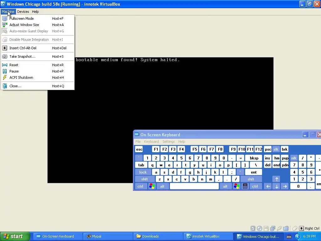Click the del key

tap(268, 165)
